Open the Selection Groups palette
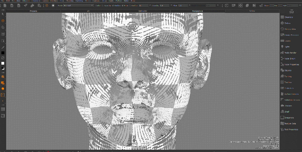Screen dimensions: 302x152 pos(291,100)
